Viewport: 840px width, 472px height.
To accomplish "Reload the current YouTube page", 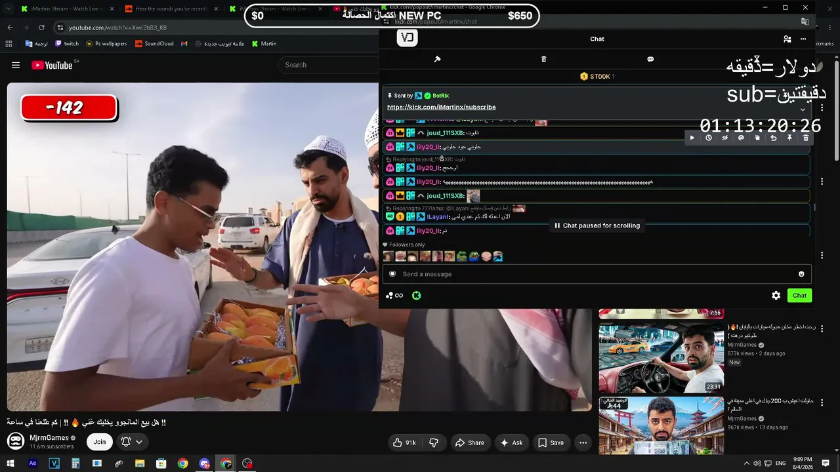I will pyautogui.click(x=41, y=28).
